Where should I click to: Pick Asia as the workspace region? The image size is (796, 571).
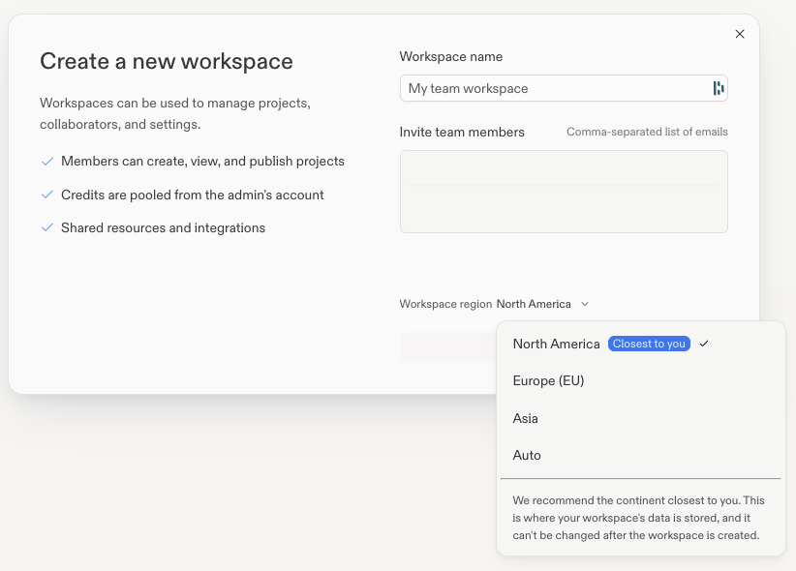(x=641, y=418)
